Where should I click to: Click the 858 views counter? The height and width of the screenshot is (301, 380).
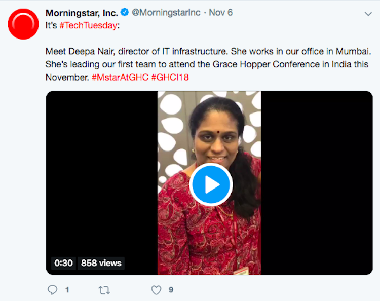[x=101, y=263]
